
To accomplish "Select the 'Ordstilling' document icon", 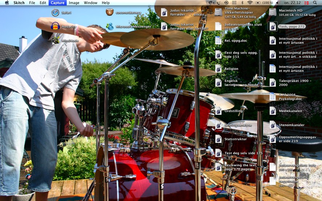I will point(218,111).
